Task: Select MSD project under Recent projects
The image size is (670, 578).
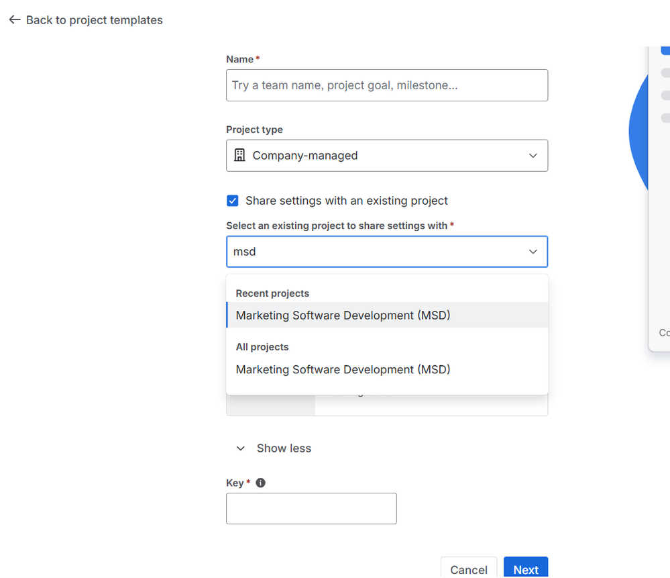Action: click(x=343, y=316)
